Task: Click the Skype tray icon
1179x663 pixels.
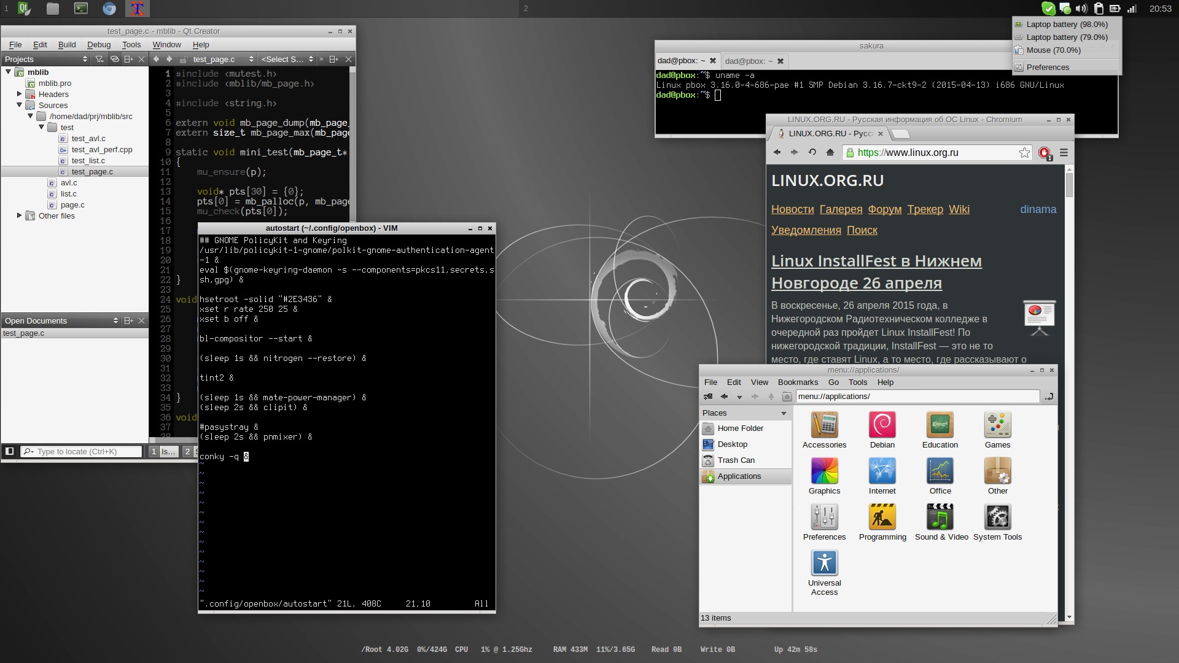Action: 1049,9
